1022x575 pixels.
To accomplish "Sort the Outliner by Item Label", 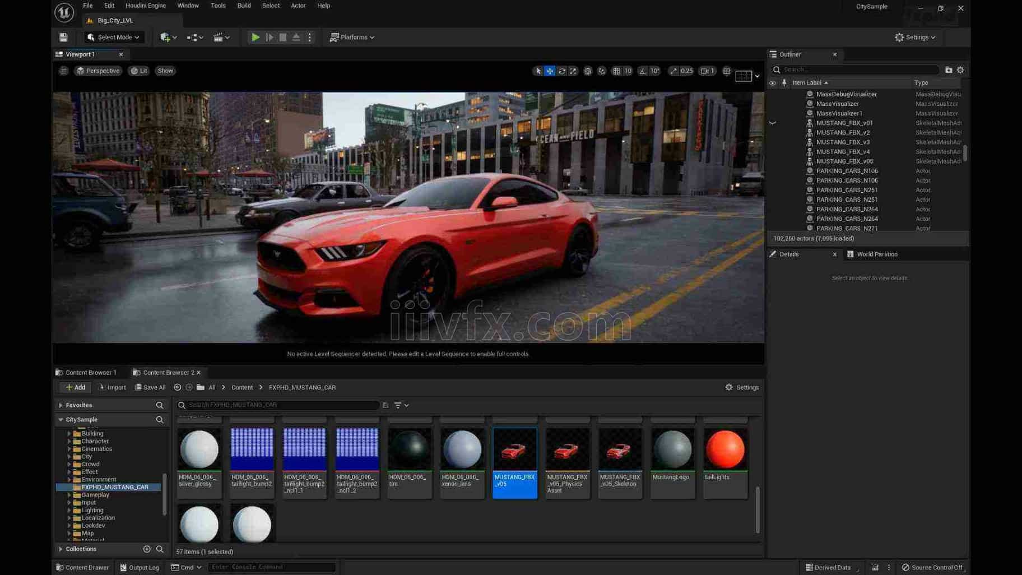I will [x=810, y=83].
